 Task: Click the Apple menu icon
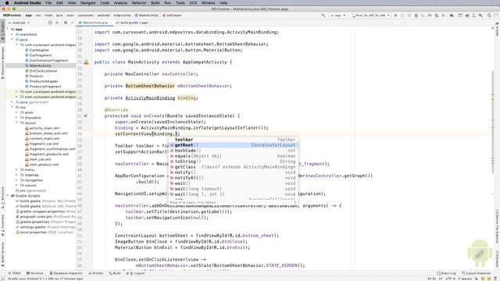tap(7, 2)
